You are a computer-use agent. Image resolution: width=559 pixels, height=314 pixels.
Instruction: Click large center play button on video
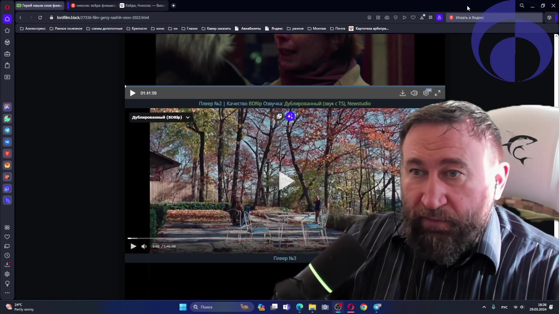click(286, 181)
